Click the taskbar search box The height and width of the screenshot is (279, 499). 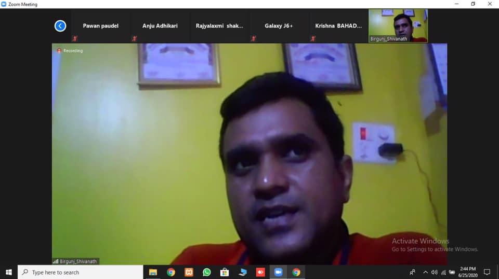81,272
